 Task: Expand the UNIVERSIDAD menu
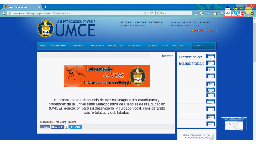tap(59, 46)
